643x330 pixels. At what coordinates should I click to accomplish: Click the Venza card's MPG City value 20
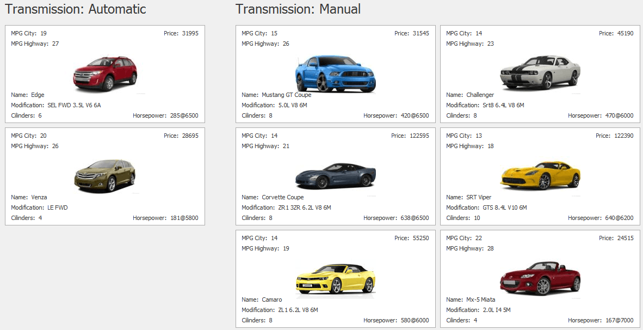point(44,136)
